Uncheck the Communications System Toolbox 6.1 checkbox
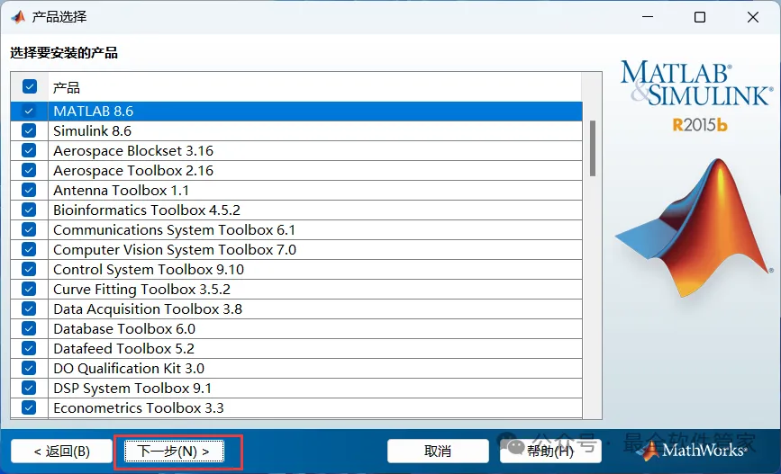This screenshot has width=781, height=474. click(x=29, y=229)
